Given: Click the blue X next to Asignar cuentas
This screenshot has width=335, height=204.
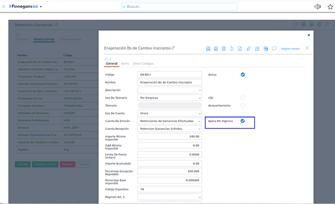Looking at the screenshot, I should pyautogui.click(x=307, y=48).
